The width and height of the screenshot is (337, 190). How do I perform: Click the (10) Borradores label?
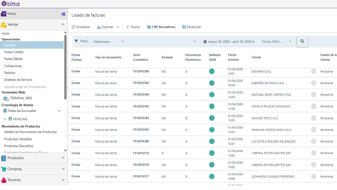pos(163,27)
